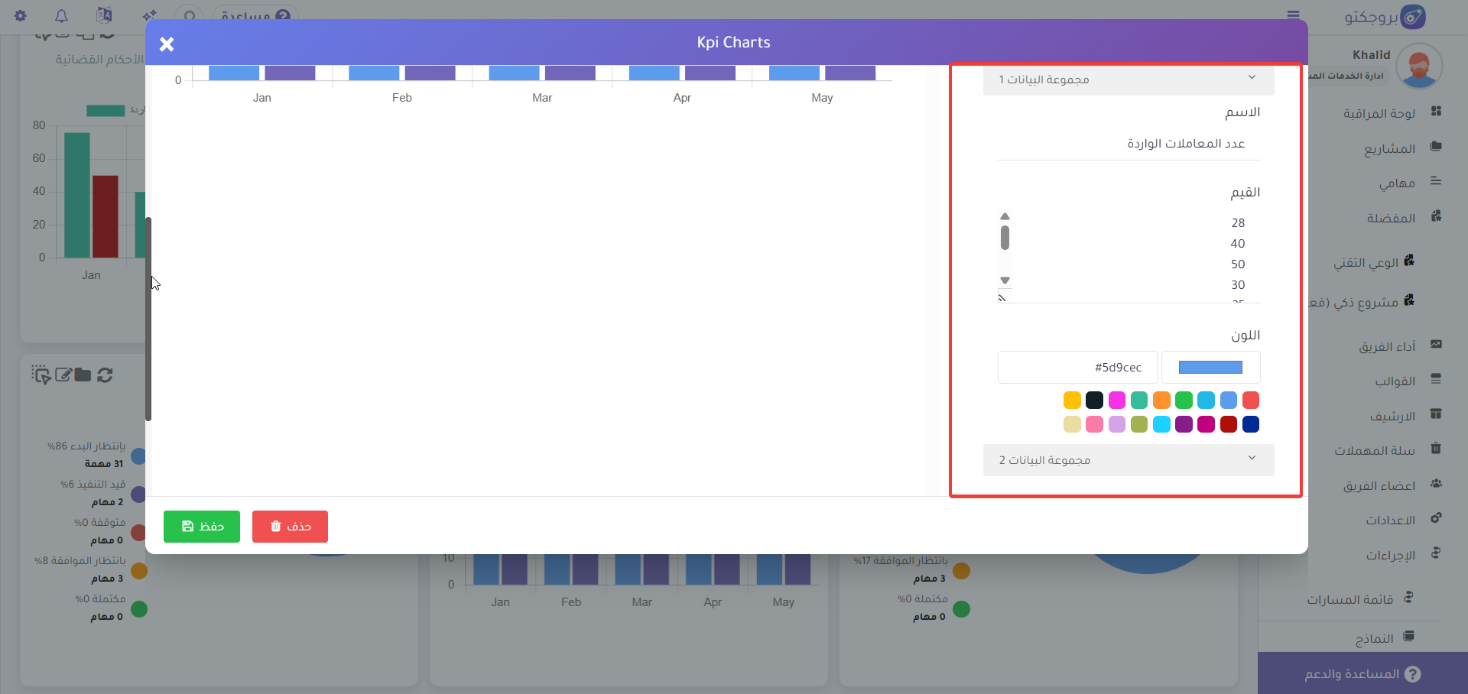Viewport: 1468px width, 694px height.
Task: Click the notifications bell icon
Action: pyautogui.click(x=62, y=16)
